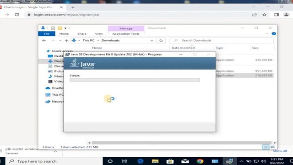Open Cortana circle on the taskbar
This screenshot has height=165, width=293.
[110, 161]
